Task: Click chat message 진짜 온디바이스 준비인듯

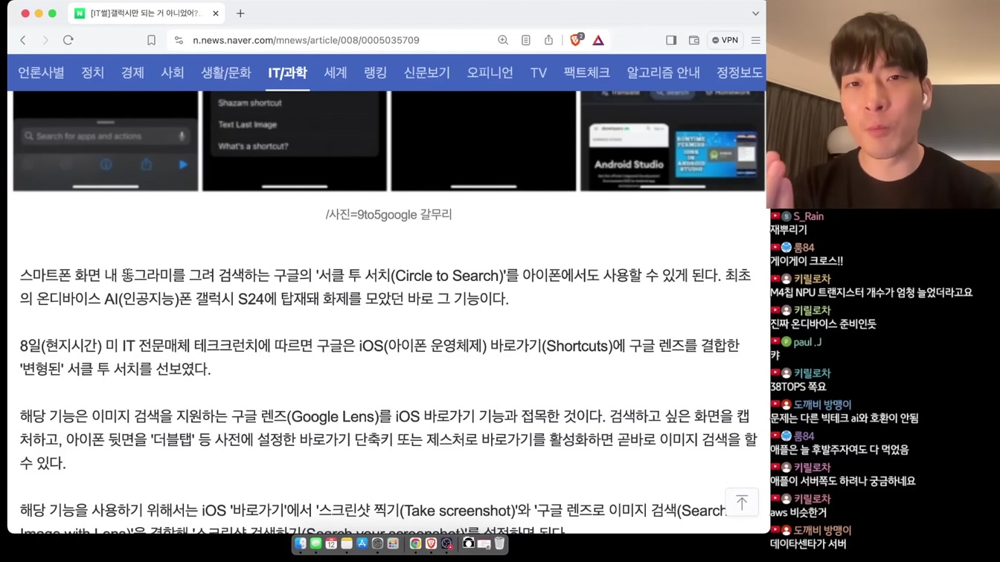Action: pyautogui.click(x=823, y=324)
